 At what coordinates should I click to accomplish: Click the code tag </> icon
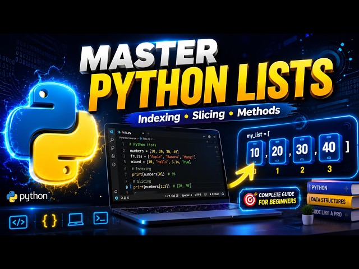pyautogui.click(x=19, y=222)
